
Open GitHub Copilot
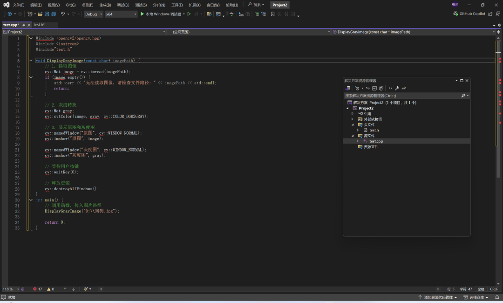pos(471,14)
